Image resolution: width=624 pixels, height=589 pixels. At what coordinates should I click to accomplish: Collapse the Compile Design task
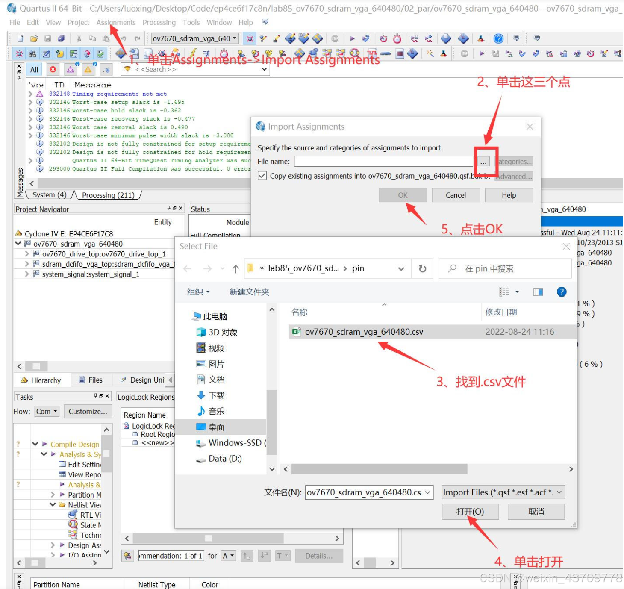(x=35, y=444)
